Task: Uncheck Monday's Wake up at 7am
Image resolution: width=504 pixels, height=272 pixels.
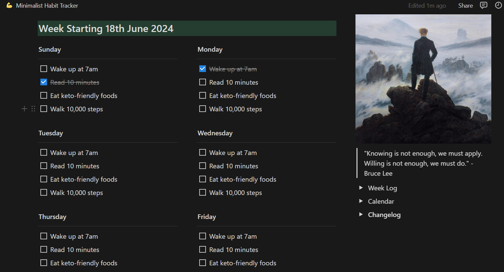Action: coord(203,69)
